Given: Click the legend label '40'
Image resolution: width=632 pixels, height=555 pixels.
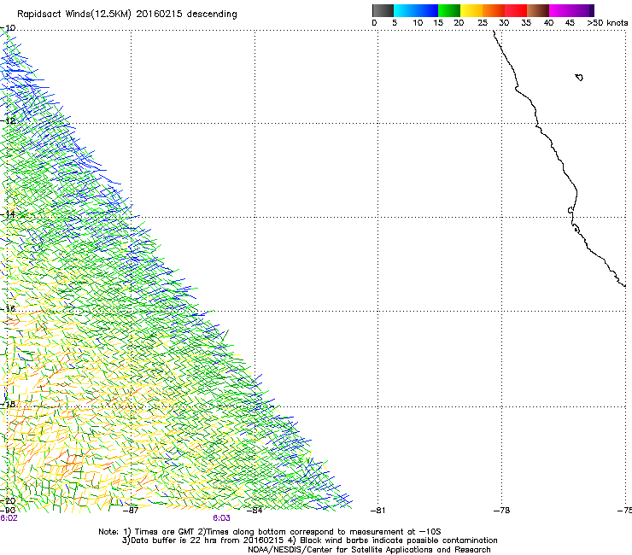Looking at the screenshot, I should click(548, 23).
